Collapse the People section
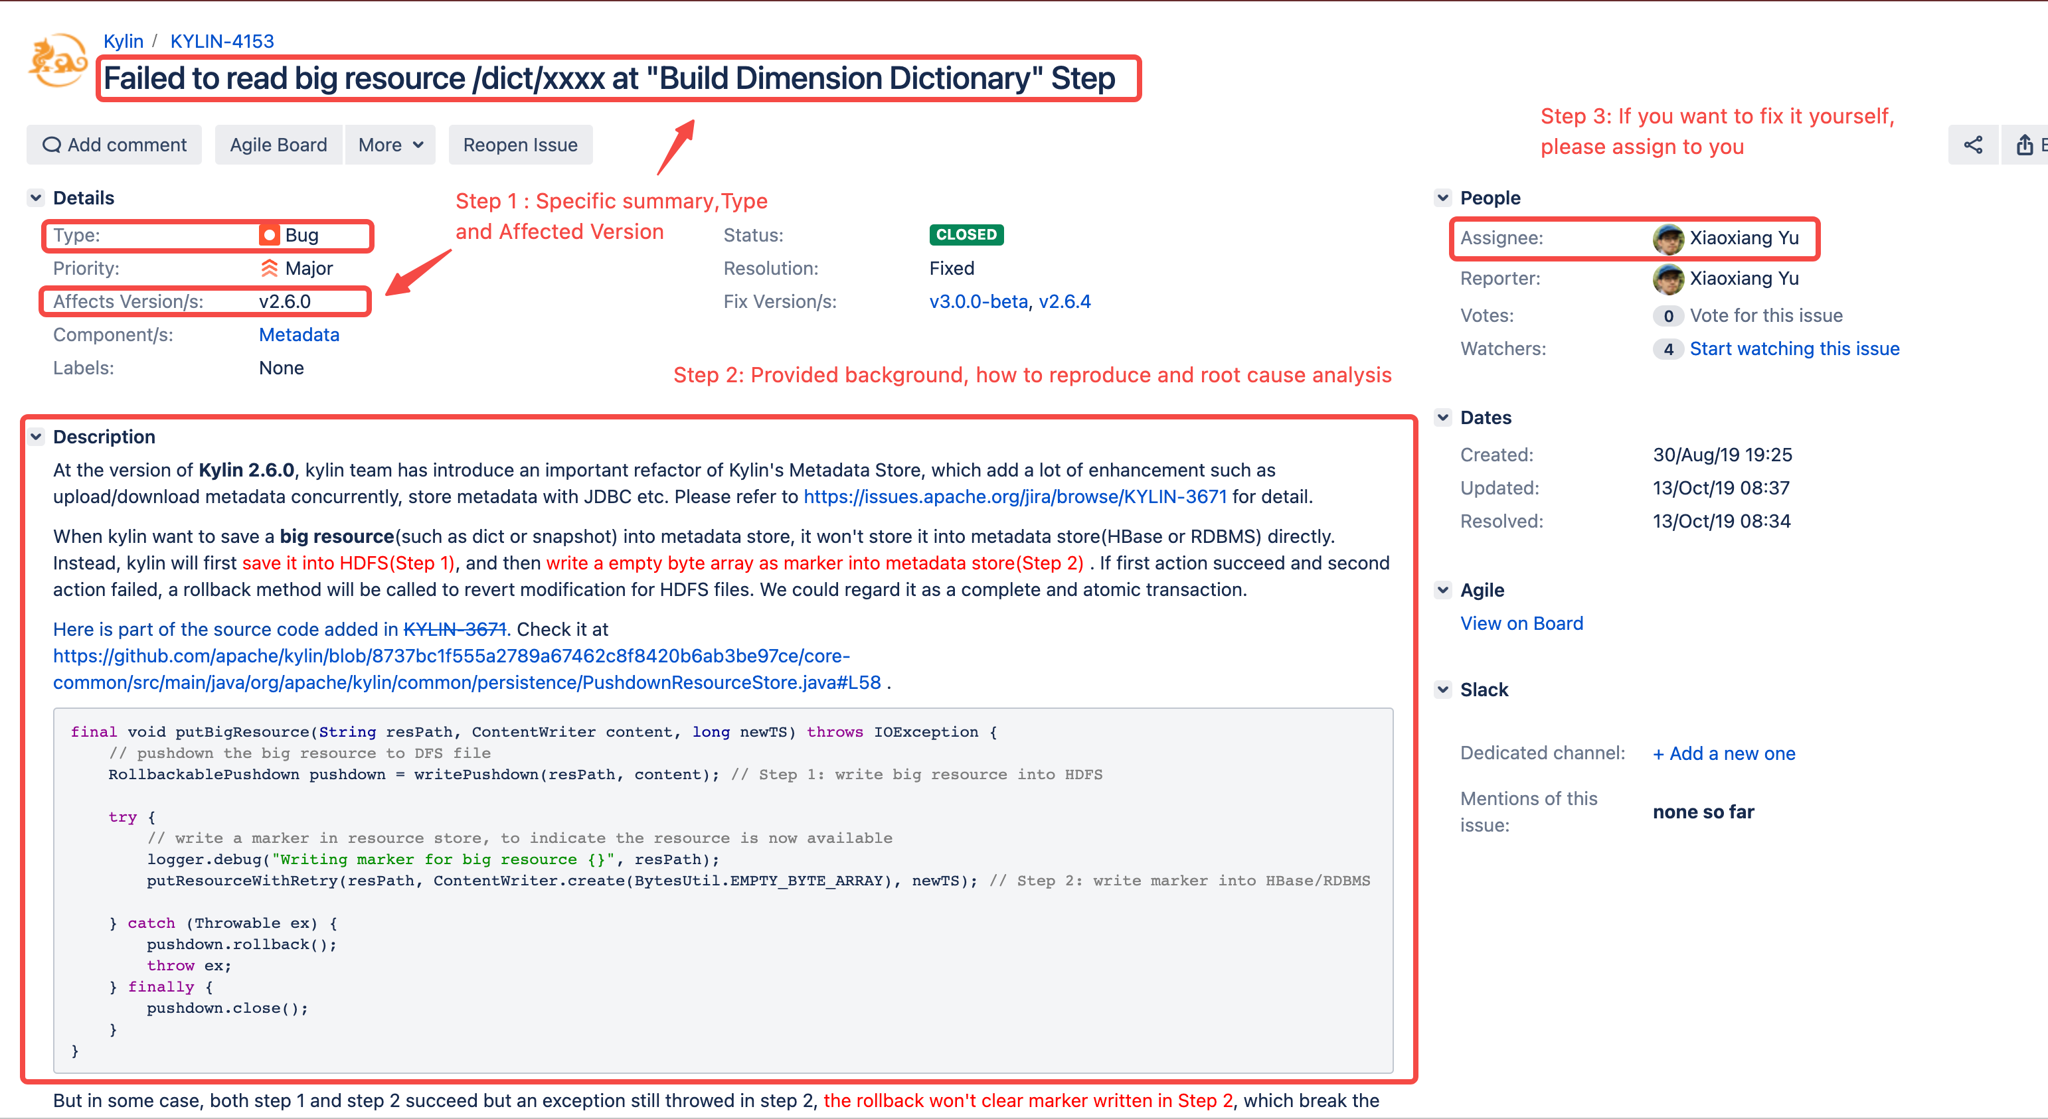This screenshot has width=2048, height=1119. [1443, 198]
